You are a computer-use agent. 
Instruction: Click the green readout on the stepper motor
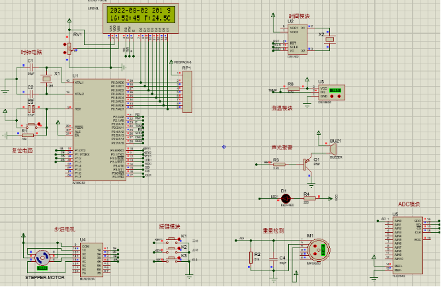click(x=42, y=268)
